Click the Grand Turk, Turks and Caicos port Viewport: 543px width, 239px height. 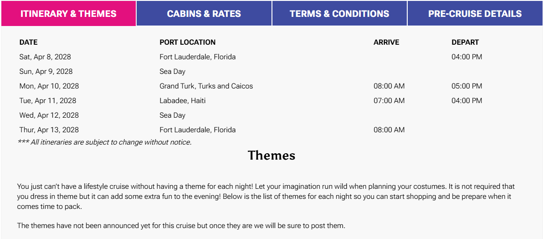pyautogui.click(x=206, y=86)
